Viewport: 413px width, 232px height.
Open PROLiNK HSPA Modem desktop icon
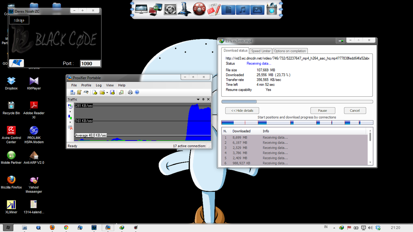pyautogui.click(x=34, y=135)
